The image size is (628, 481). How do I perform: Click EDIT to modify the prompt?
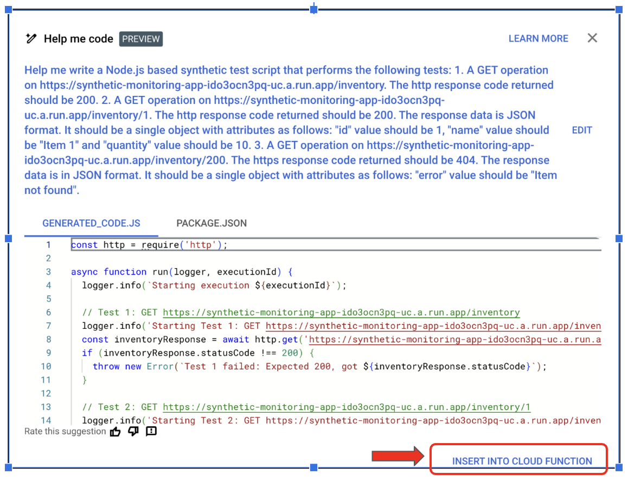(582, 130)
